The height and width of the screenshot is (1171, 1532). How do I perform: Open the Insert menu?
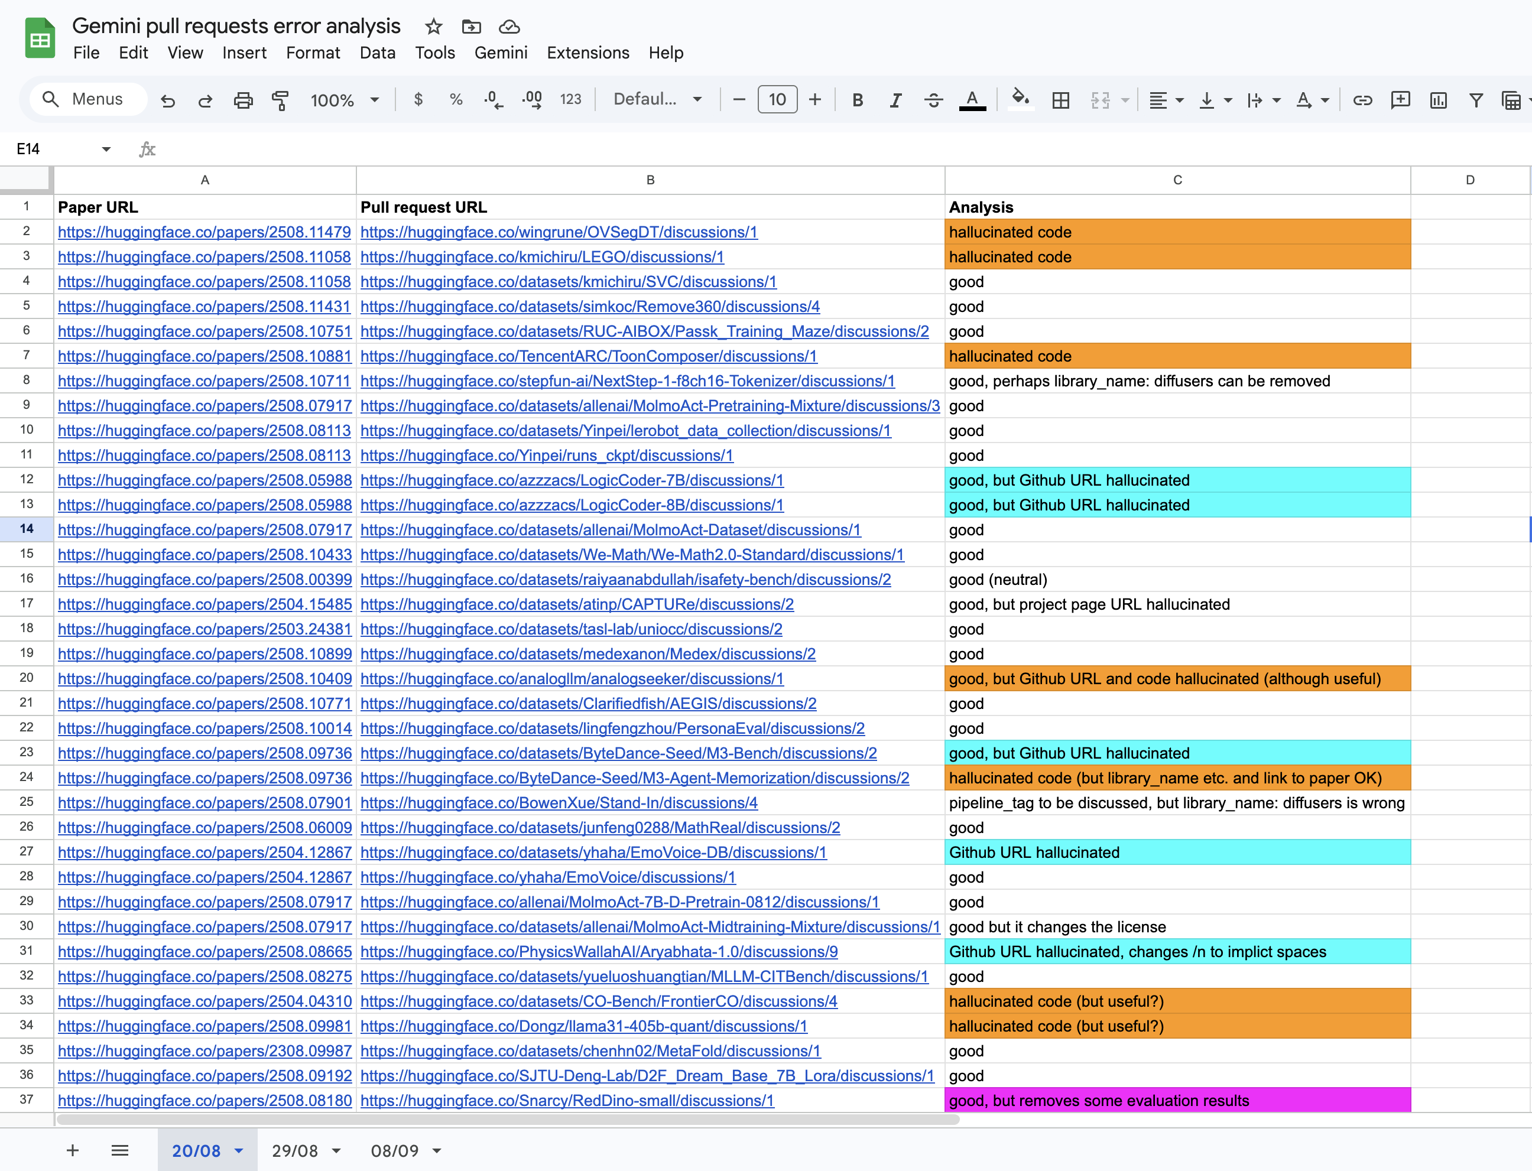(244, 53)
